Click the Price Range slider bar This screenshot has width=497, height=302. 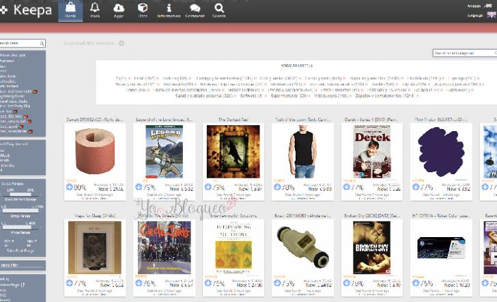coord(20,227)
